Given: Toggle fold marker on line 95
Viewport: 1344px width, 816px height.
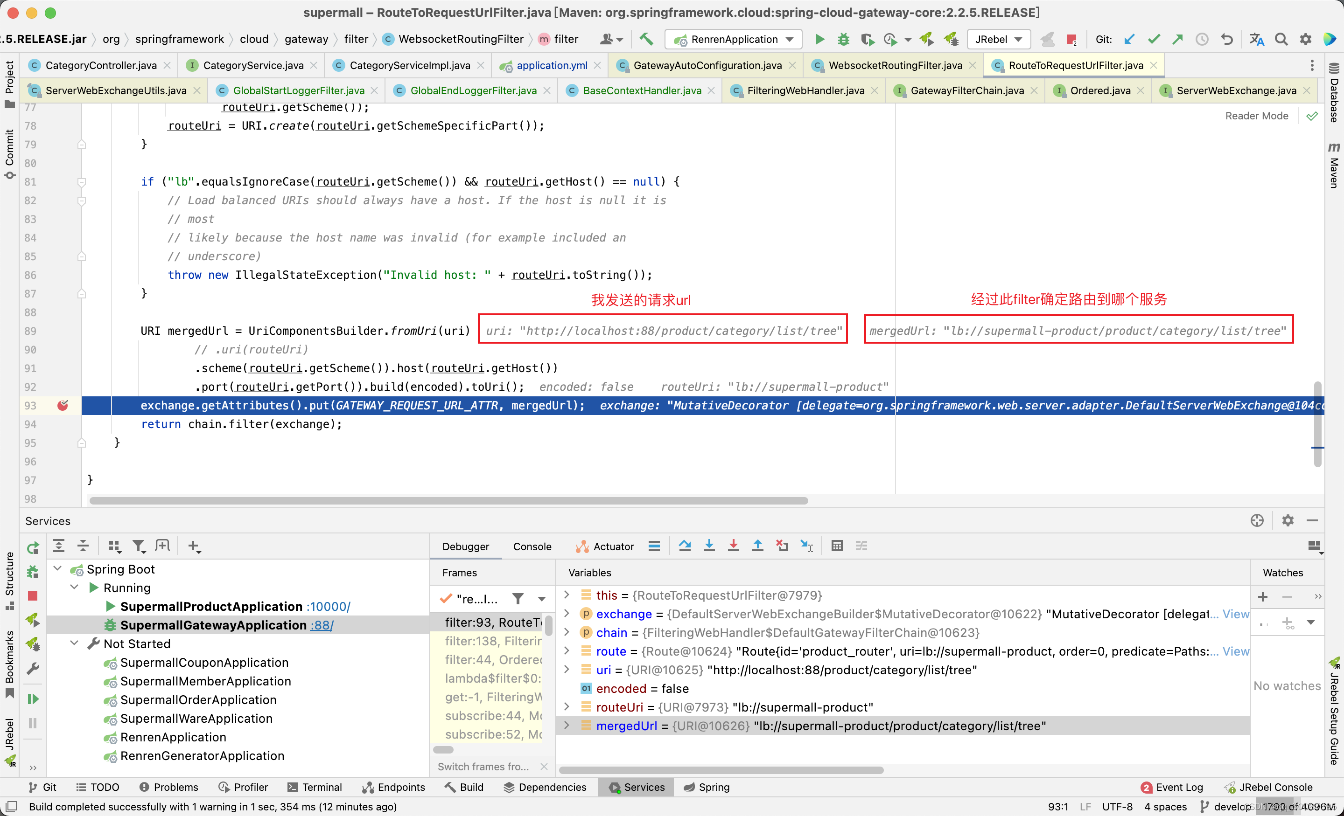Looking at the screenshot, I should (81, 443).
